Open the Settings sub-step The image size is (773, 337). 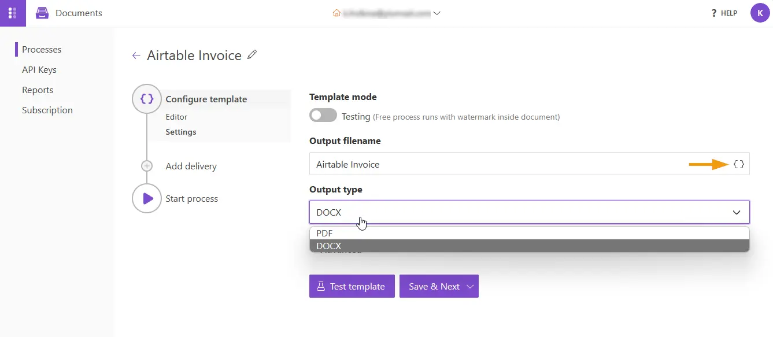[181, 132]
